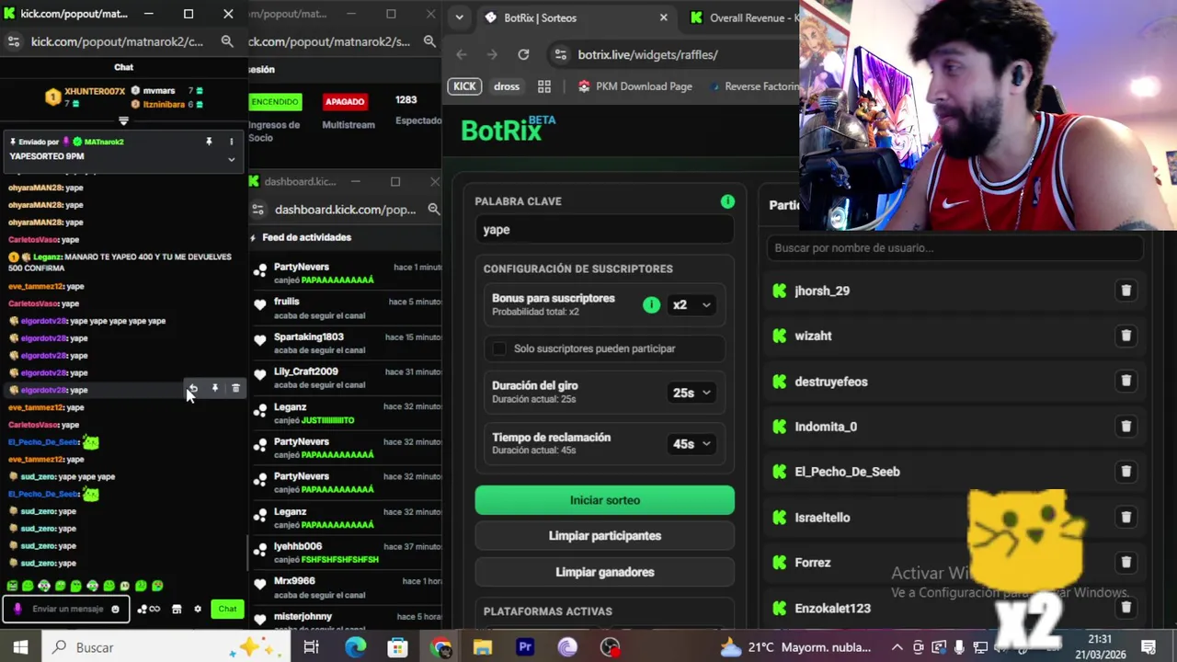Reload the BotRix page

tap(523, 54)
